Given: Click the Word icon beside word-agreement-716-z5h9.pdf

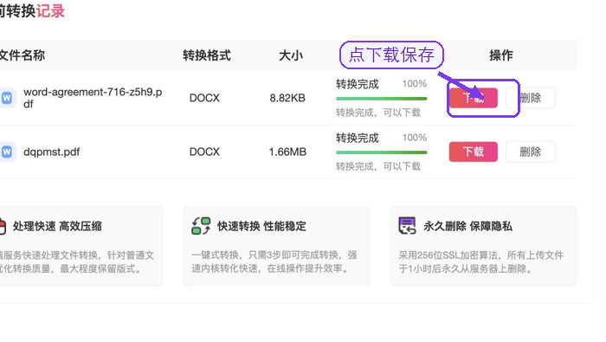Looking at the screenshot, I should tap(7, 98).
